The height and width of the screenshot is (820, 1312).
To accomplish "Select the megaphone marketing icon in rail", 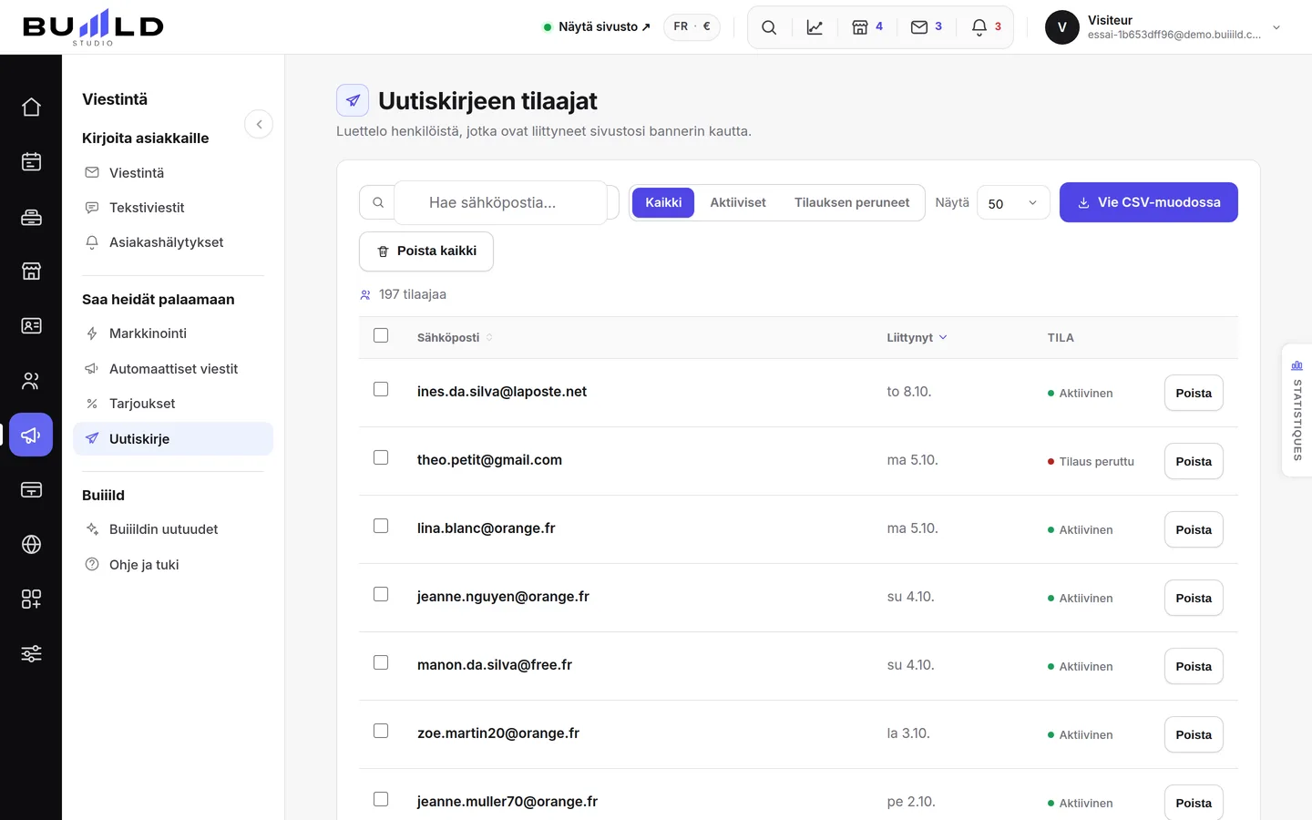I will tap(31, 436).
